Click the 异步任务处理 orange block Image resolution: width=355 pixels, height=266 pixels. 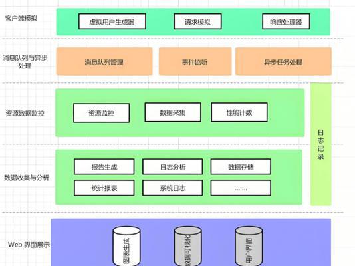coord(283,61)
